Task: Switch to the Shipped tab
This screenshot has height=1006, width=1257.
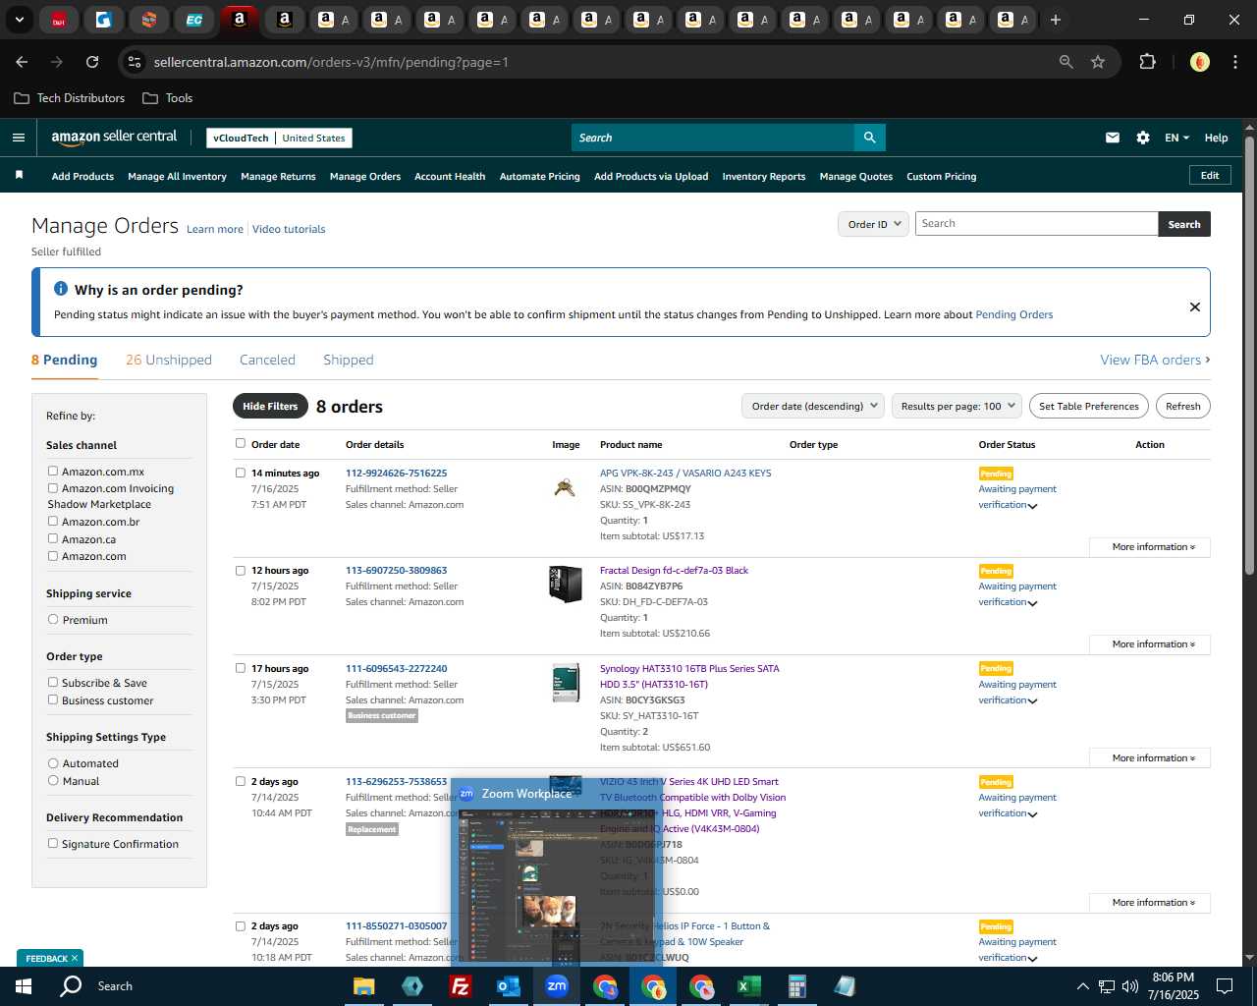Action: (349, 360)
